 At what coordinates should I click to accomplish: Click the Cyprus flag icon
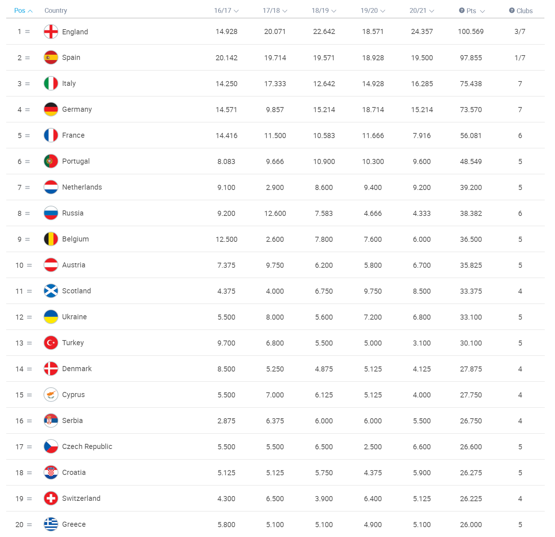tap(51, 395)
